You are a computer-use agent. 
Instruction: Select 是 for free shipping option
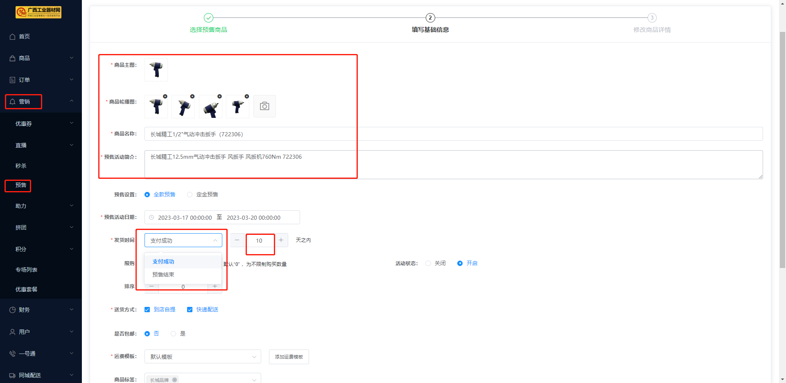click(174, 334)
